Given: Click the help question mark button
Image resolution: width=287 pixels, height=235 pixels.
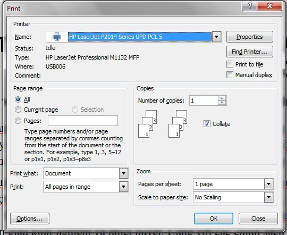Looking at the screenshot, I should (249, 6).
